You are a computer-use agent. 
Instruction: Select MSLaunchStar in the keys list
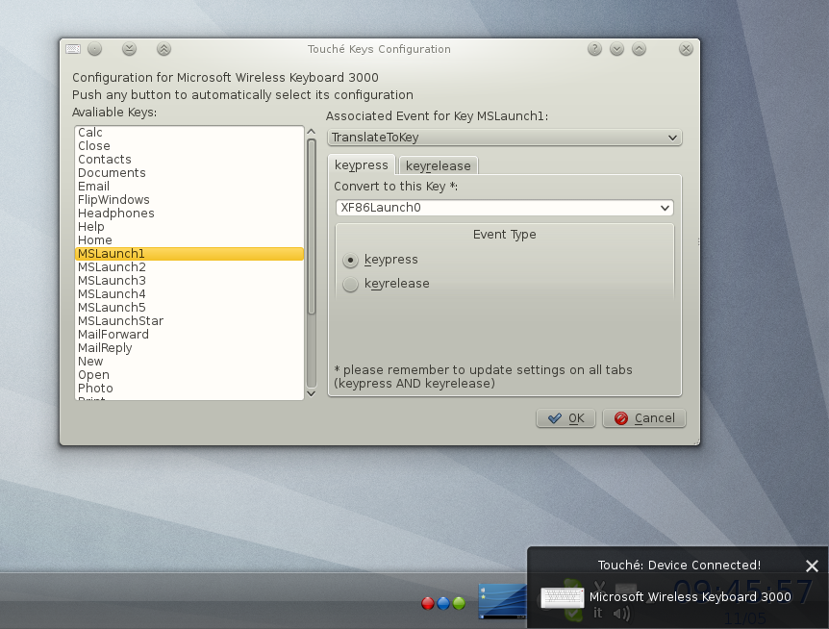(x=189, y=321)
